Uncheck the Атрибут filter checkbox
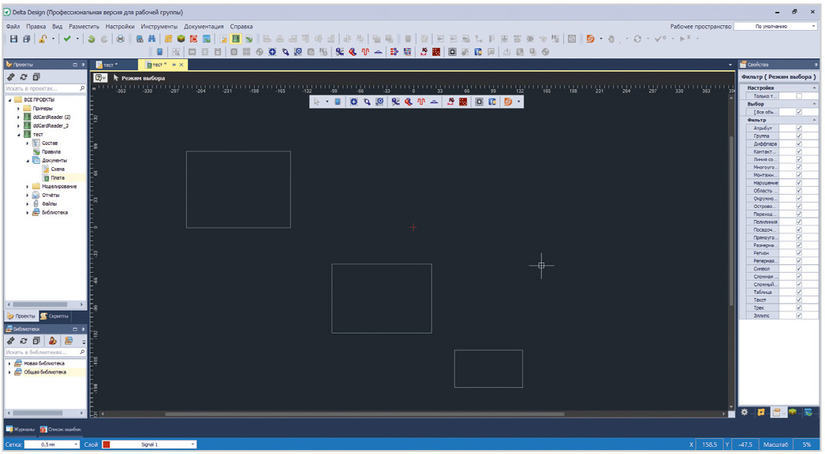 (799, 128)
